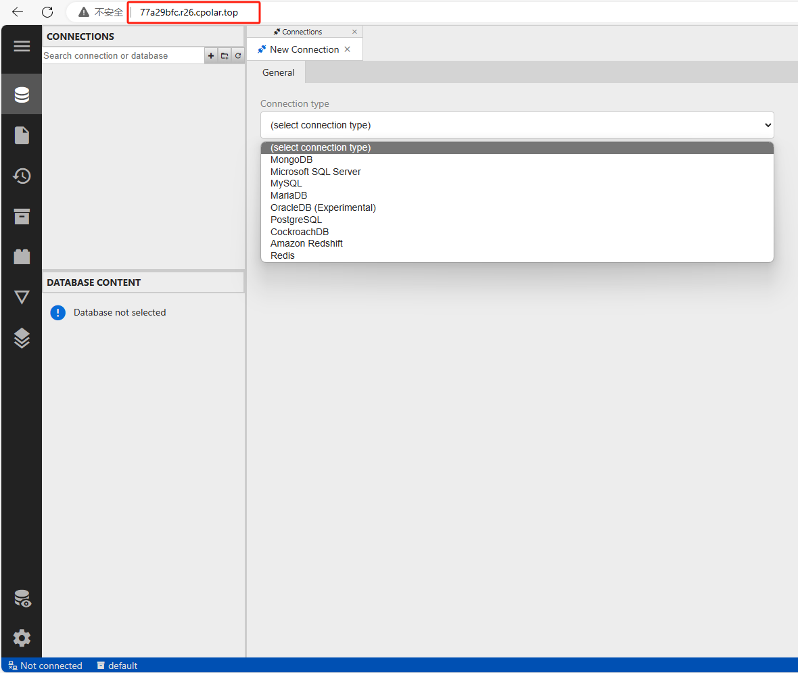Select the database connections sidebar icon
Screen dimensions: 798x673
[x=22, y=95]
